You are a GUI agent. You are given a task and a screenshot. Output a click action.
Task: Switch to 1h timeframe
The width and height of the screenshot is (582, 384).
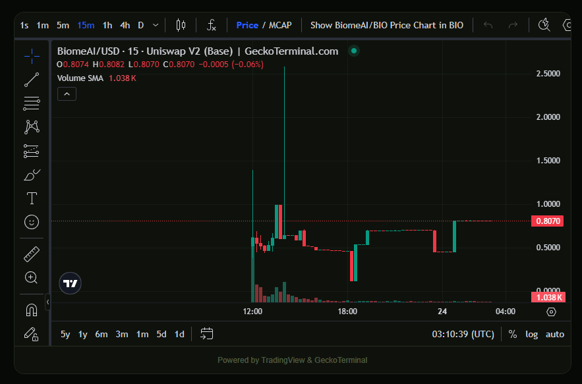coord(107,25)
